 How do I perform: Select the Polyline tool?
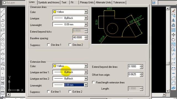2,20
